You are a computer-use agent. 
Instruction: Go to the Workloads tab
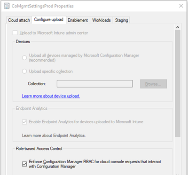(102, 20)
